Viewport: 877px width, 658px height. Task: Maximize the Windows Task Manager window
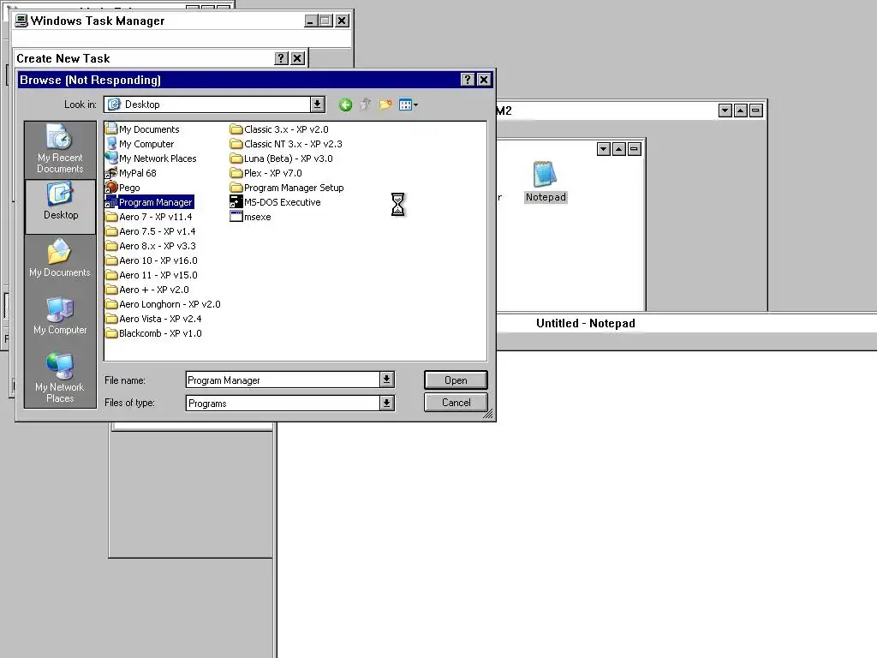tap(325, 21)
